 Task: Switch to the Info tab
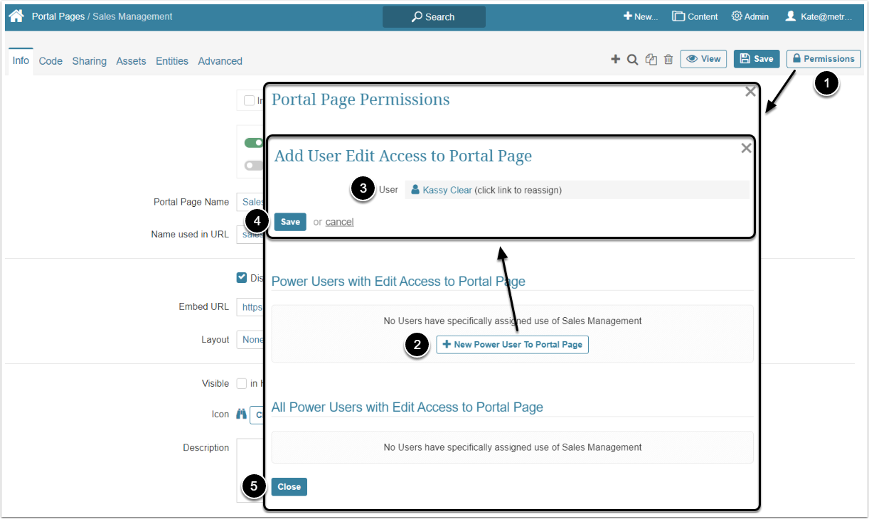(x=21, y=60)
